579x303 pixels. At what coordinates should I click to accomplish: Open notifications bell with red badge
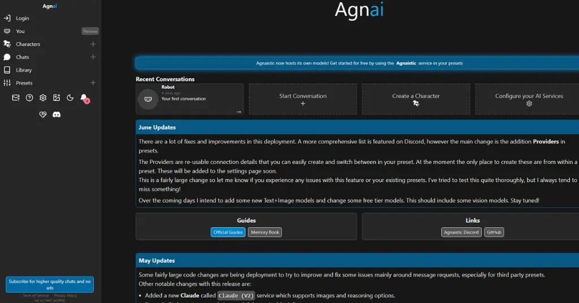(84, 98)
